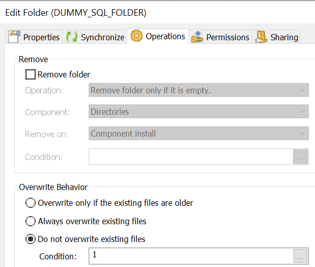Click the Remove condition browse button
Image resolution: width=315 pixels, height=267 pixels.
coord(301,157)
